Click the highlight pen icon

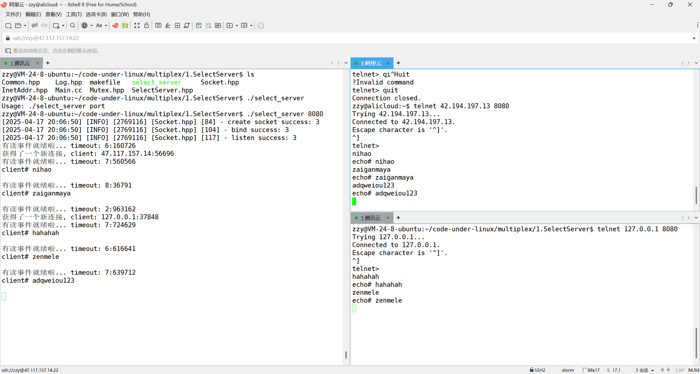tap(168, 25)
